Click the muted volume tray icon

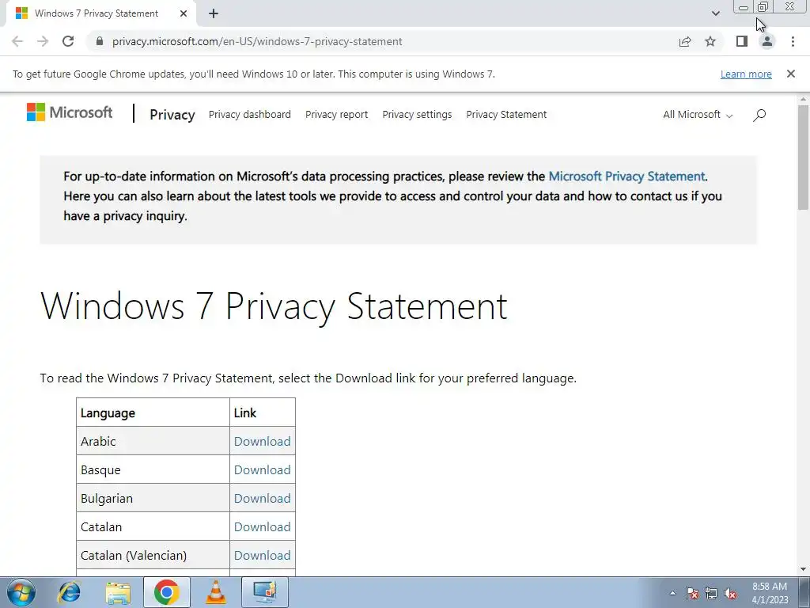coord(730,593)
